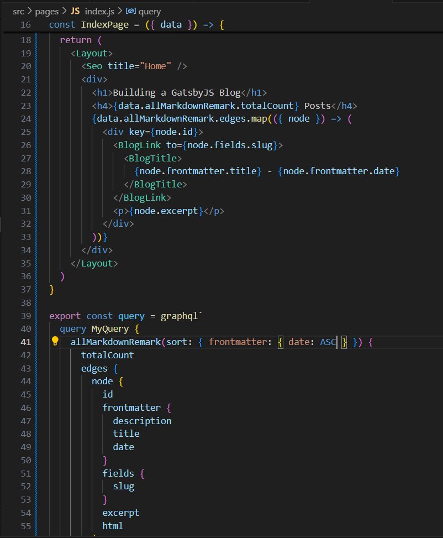
Task: Click node.excerpt paragraph on line 31
Action: pyautogui.click(x=168, y=211)
